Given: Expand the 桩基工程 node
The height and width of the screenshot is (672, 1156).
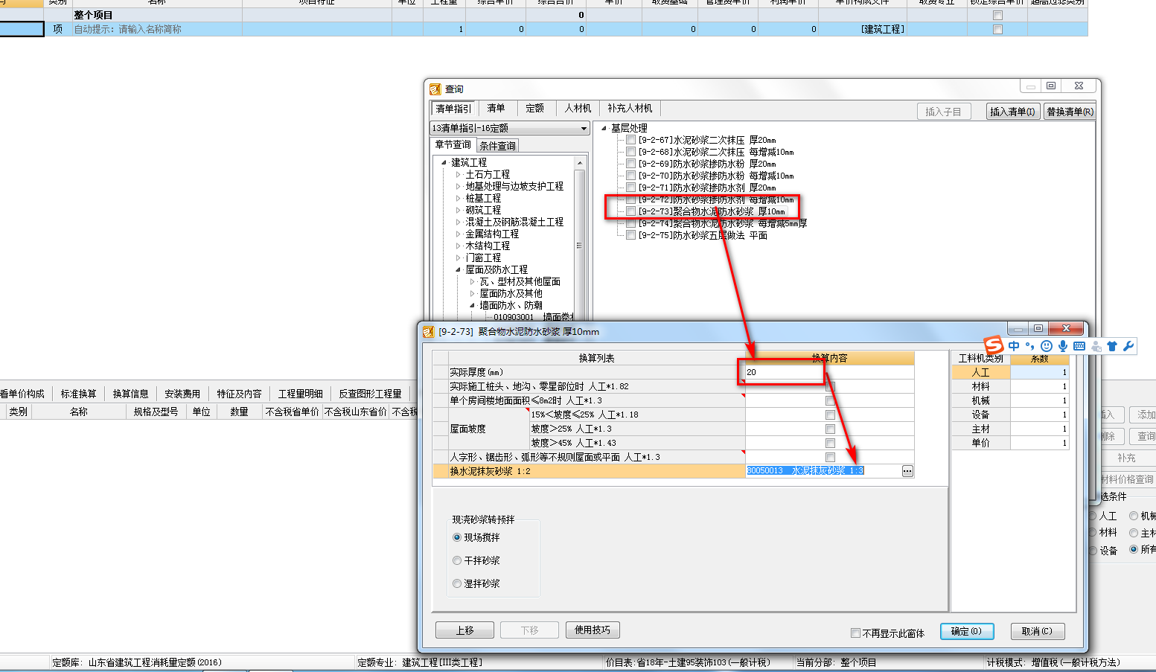Looking at the screenshot, I should [459, 198].
